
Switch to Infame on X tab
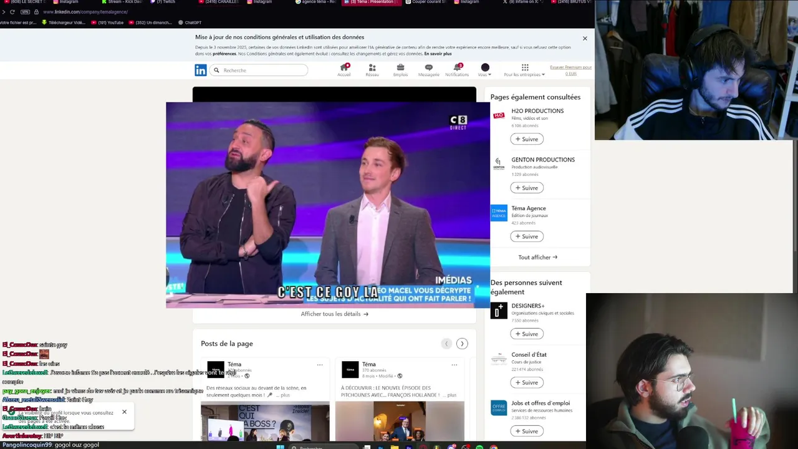522,2
